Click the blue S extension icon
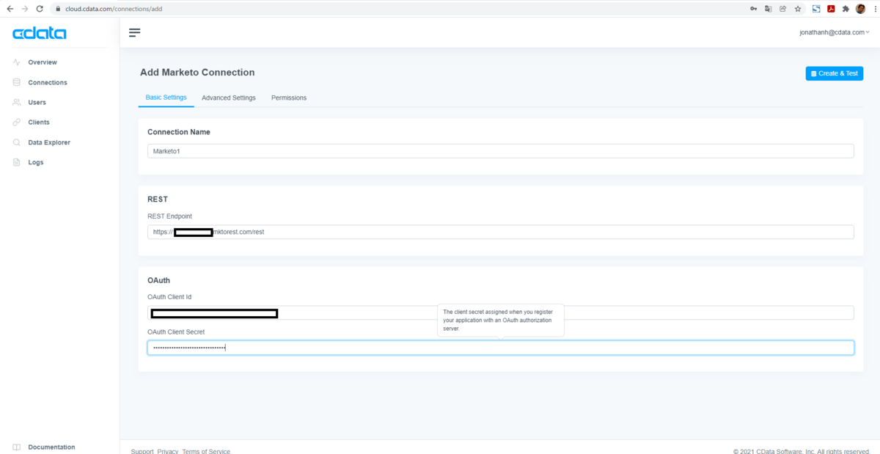Screen dimensions: 880x454 (816, 9)
